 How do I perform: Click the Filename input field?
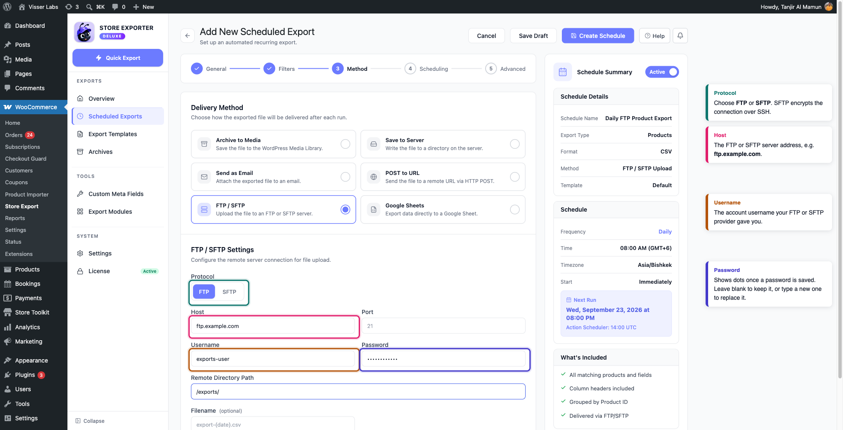click(273, 423)
